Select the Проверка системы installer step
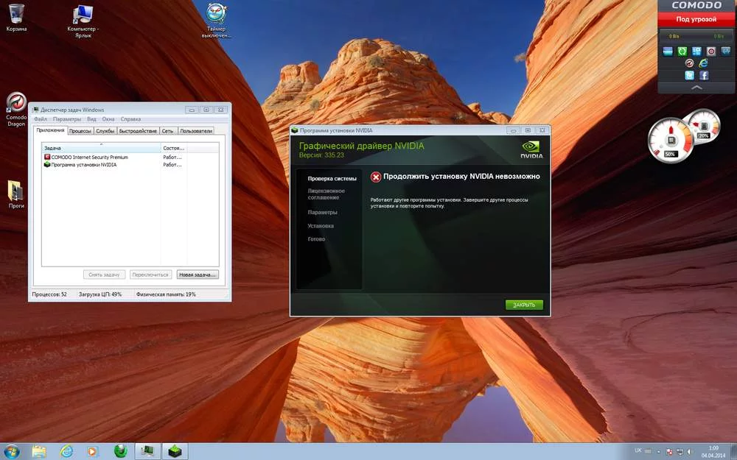Viewport: 737px width, 460px height. pyautogui.click(x=332, y=179)
